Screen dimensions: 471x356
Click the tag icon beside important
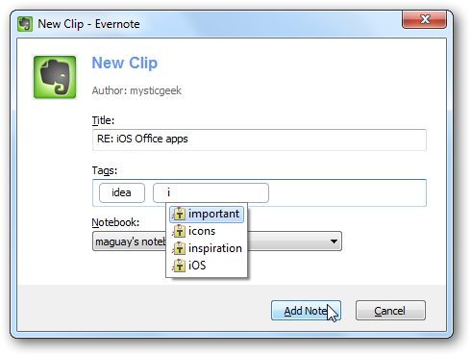(x=179, y=214)
